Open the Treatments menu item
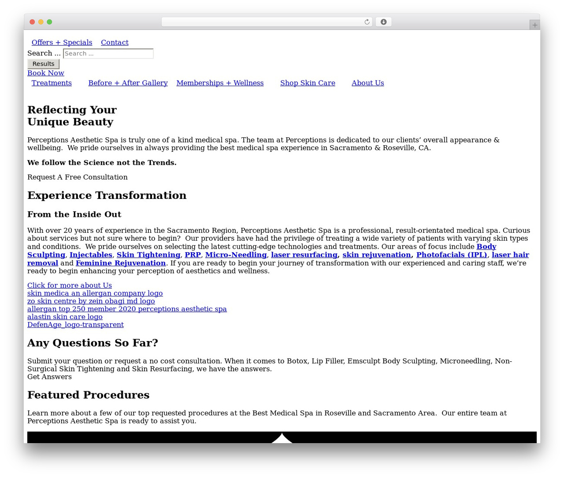 [52, 83]
